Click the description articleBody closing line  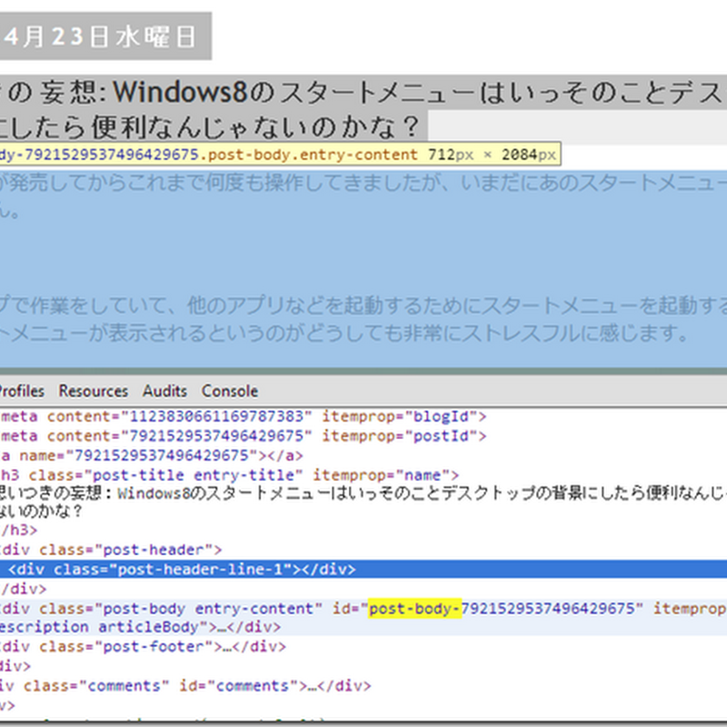pos(140,627)
